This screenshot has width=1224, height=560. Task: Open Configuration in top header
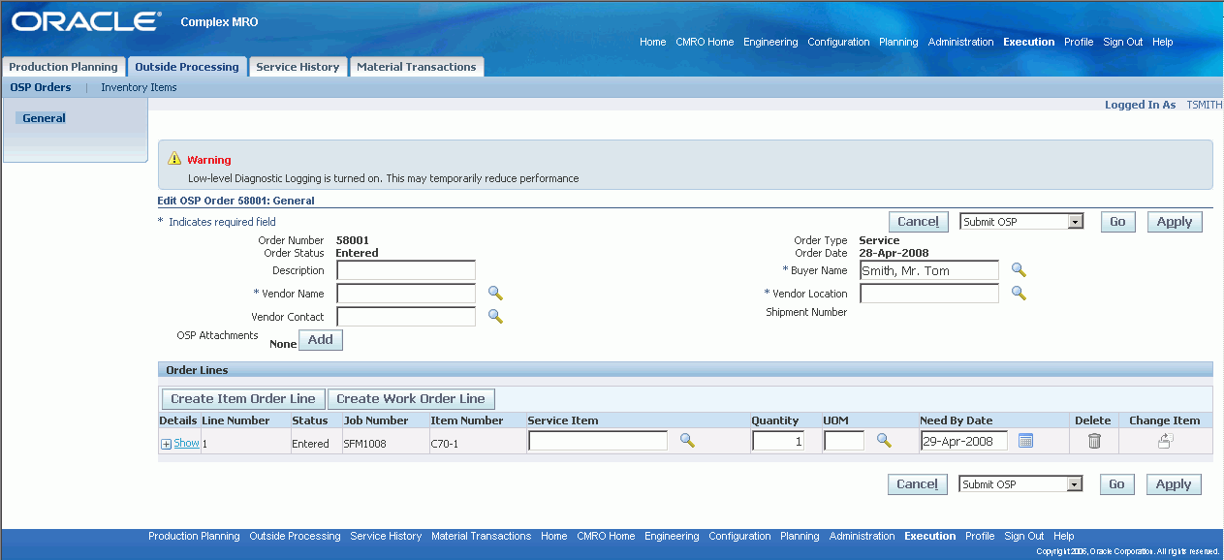[x=838, y=42]
